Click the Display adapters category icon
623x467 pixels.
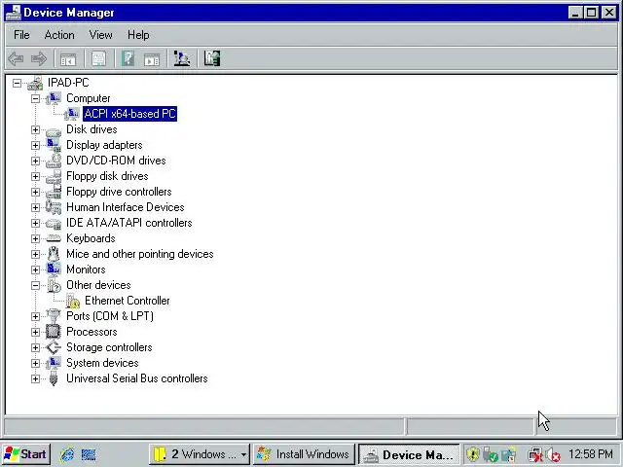coord(54,145)
